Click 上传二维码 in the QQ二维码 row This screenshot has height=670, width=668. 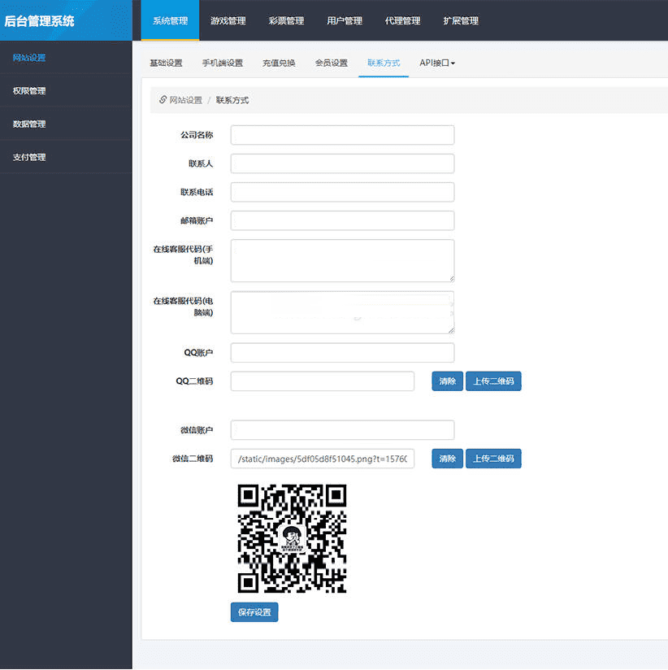pyautogui.click(x=492, y=381)
